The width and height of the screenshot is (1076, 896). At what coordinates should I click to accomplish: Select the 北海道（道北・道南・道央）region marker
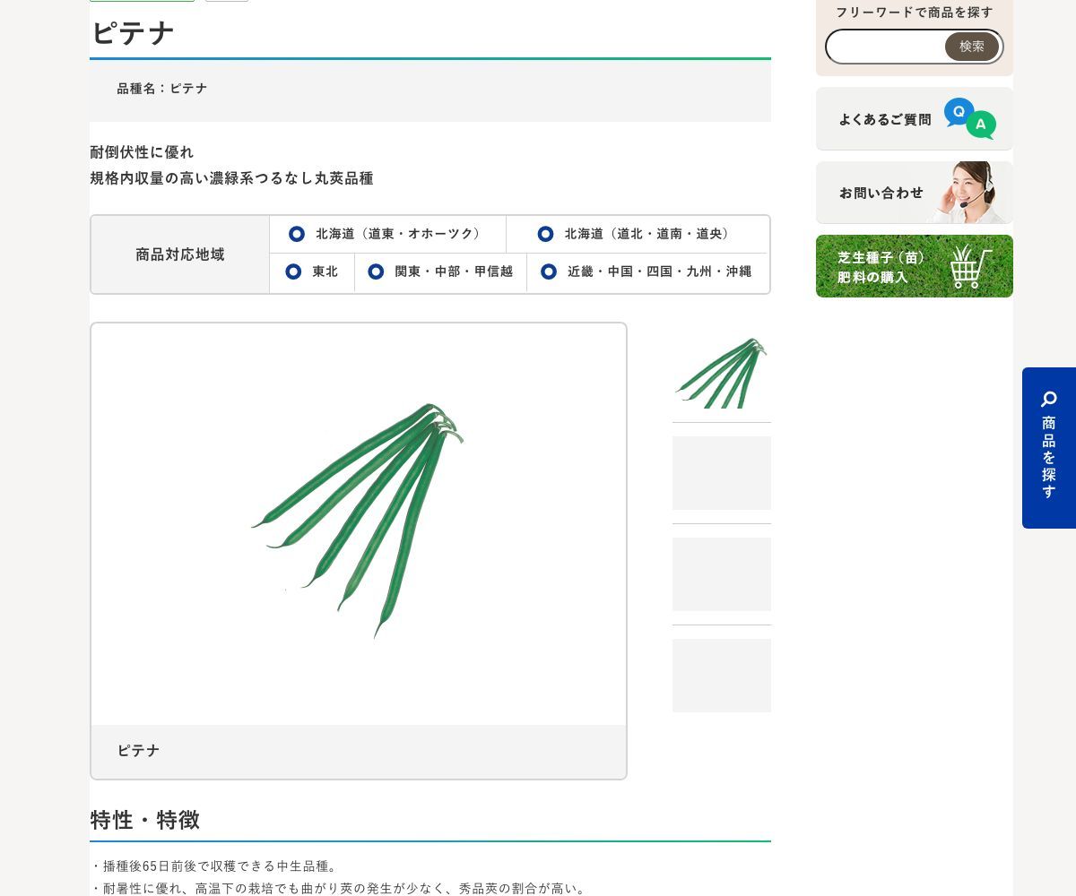click(x=545, y=234)
